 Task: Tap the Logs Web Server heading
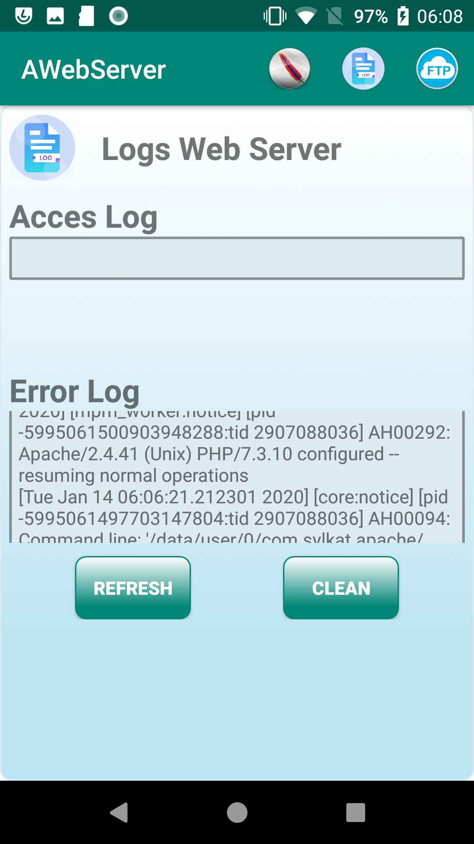(222, 149)
